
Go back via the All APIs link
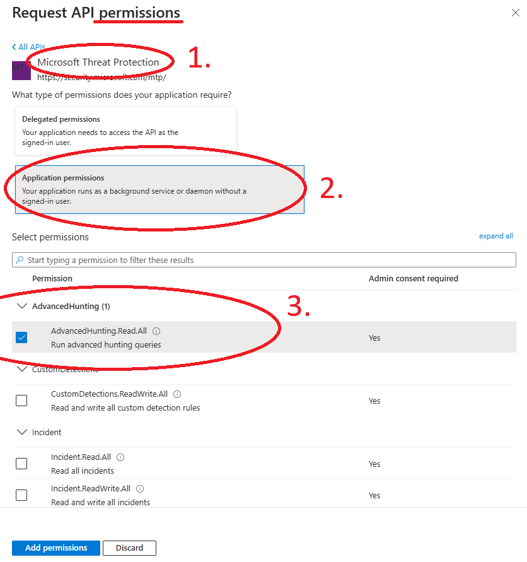click(x=28, y=47)
